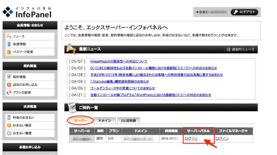277x155 pixels.
Task: Switch to the ドメイン tab
Action: point(105,121)
